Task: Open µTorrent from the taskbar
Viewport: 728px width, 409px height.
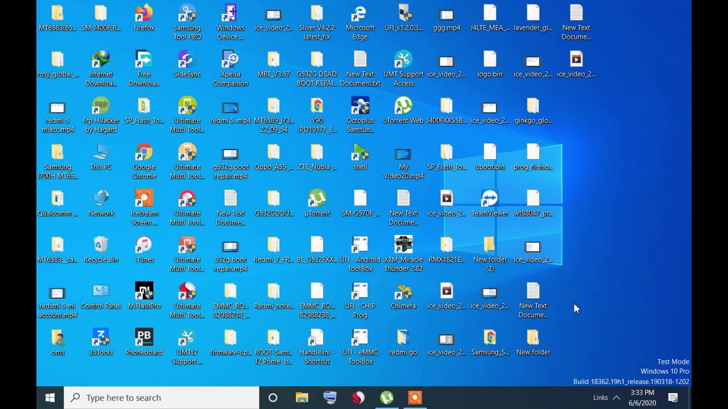Action: pyautogui.click(x=387, y=398)
